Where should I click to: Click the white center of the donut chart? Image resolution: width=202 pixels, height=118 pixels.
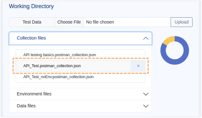pos(175,50)
